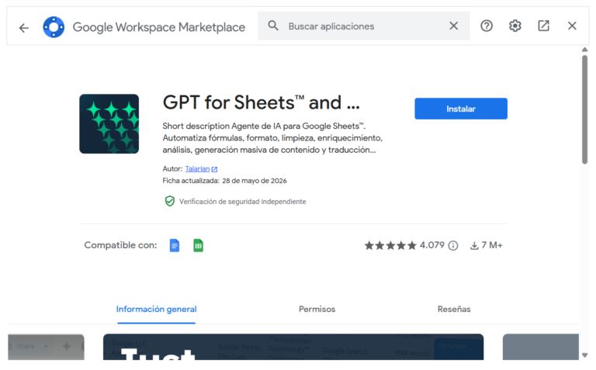Click the external link icon next to Talarian
Viewport: 596px width, 370px height.
(214, 169)
